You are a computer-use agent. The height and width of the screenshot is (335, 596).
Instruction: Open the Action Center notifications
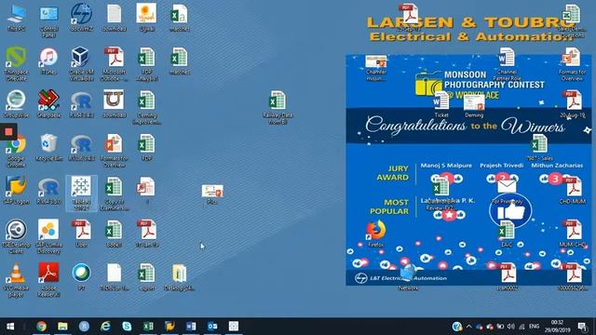(x=582, y=327)
